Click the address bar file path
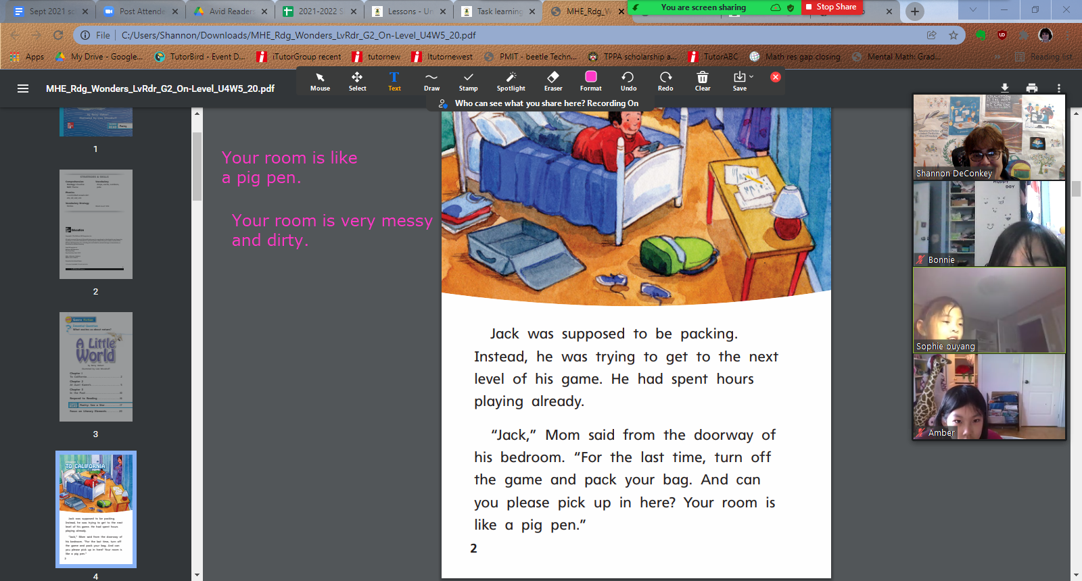1082x581 pixels. (298, 35)
